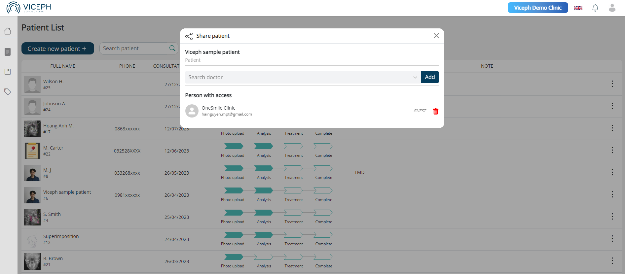This screenshot has width=625, height=274.
Task: Close the Share patient dialog
Action: click(x=436, y=36)
